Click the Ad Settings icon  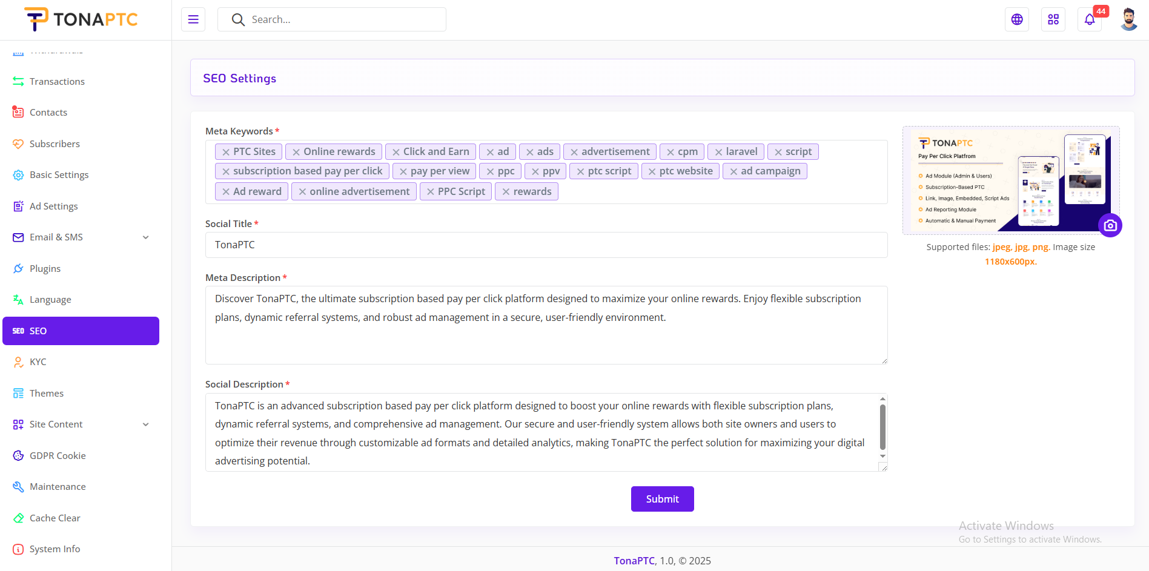pos(18,206)
